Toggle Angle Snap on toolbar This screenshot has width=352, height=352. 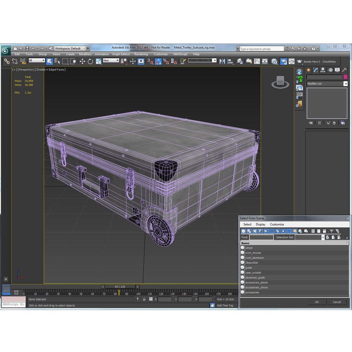pos(158,61)
